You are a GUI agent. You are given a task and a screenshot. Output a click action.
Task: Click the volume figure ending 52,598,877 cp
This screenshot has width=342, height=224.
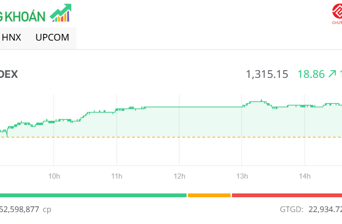click(x=25, y=209)
